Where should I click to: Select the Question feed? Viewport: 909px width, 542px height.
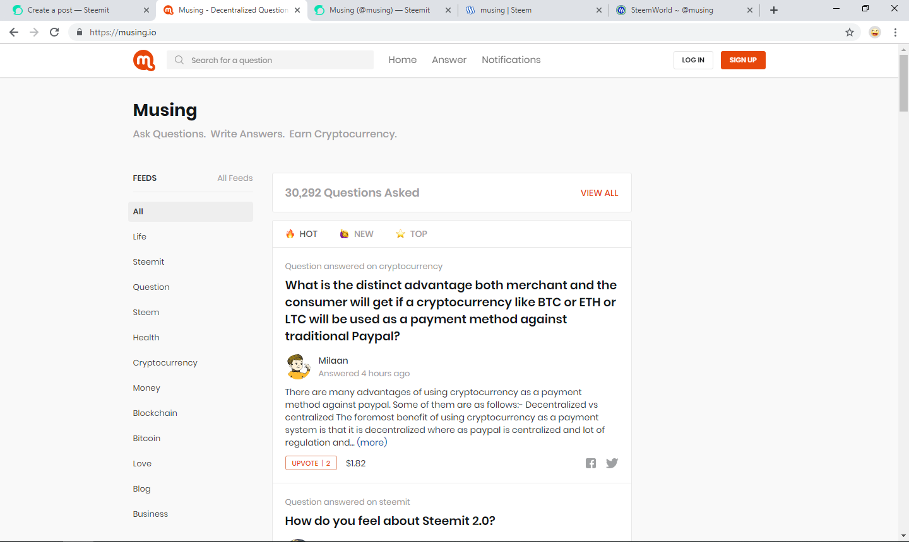pyautogui.click(x=151, y=287)
